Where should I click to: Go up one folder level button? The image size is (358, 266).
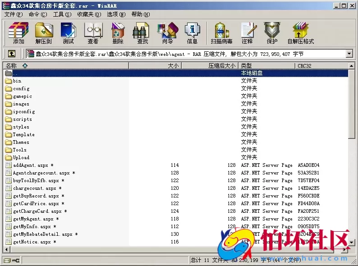click(x=12, y=54)
